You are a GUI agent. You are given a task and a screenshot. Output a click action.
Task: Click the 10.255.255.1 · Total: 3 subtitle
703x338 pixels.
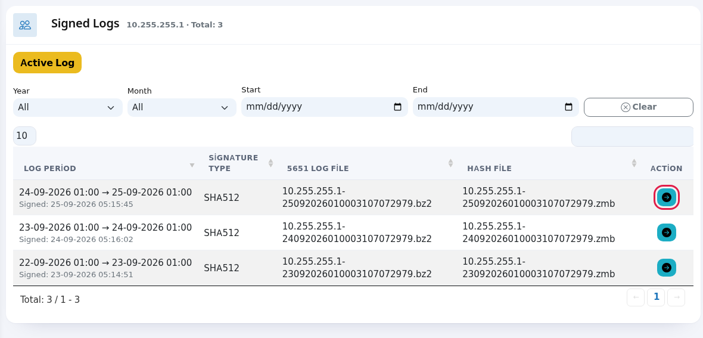(175, 24)
